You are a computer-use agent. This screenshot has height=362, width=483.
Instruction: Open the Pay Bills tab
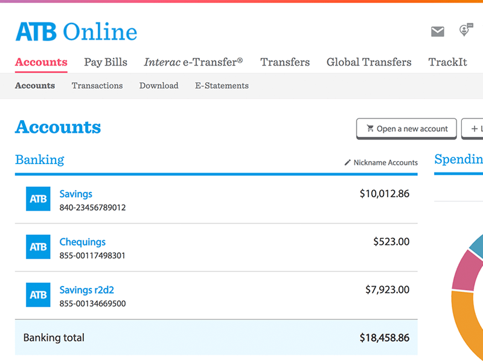click(106, 62)
